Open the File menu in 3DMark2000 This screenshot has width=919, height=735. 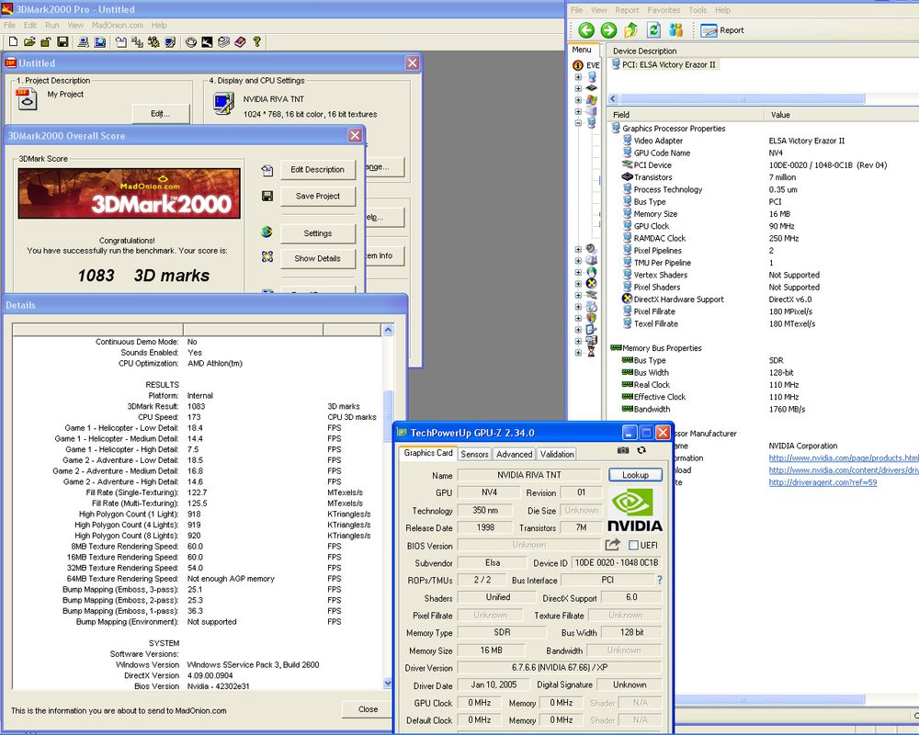click(x=9, y=25)
